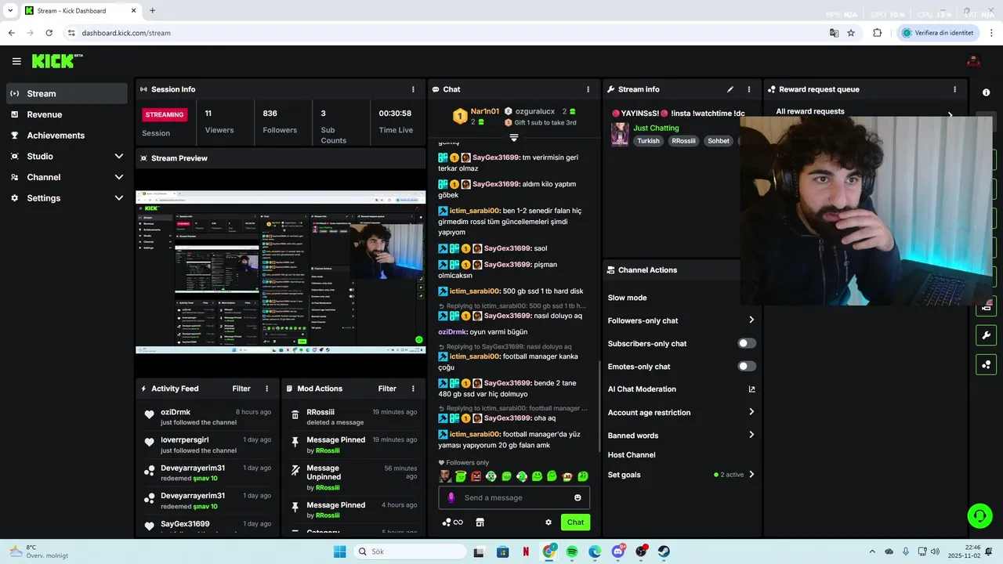This screenshot has height=564, width=1003.
Task: Click the Stream Preview thumbnail
Action: point(281,271)
